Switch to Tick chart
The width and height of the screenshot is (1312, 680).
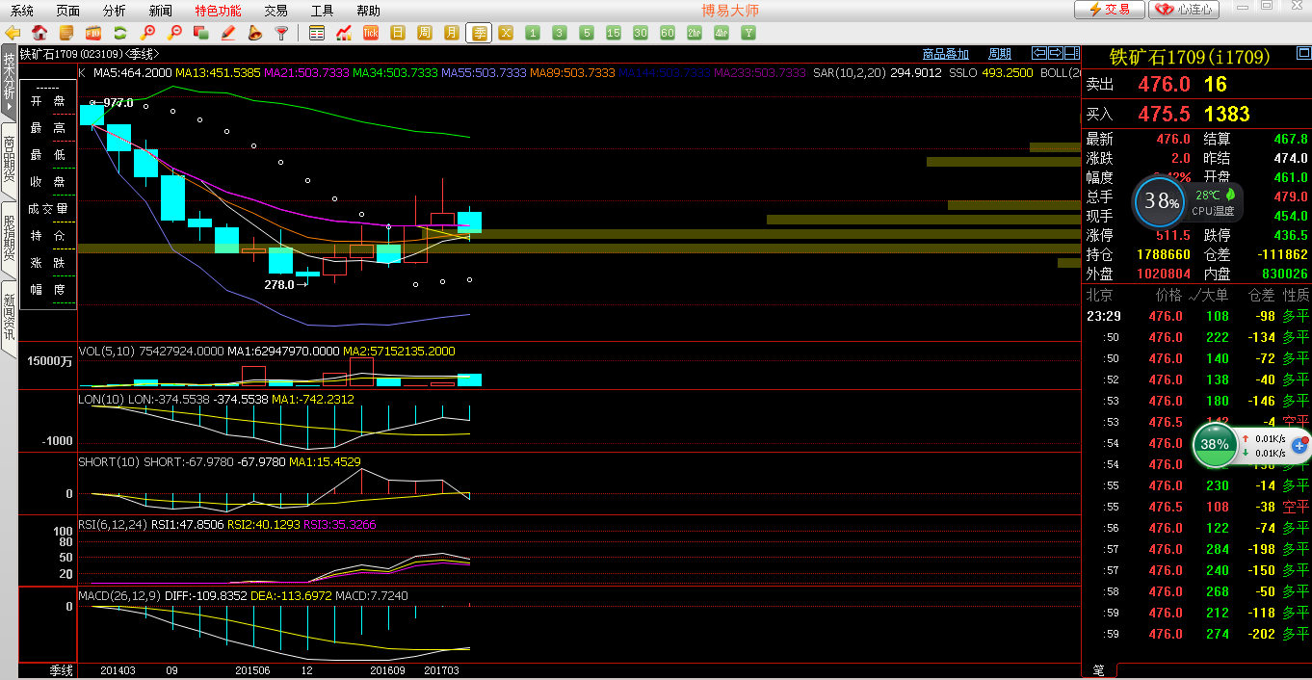(x=371, y=33)
